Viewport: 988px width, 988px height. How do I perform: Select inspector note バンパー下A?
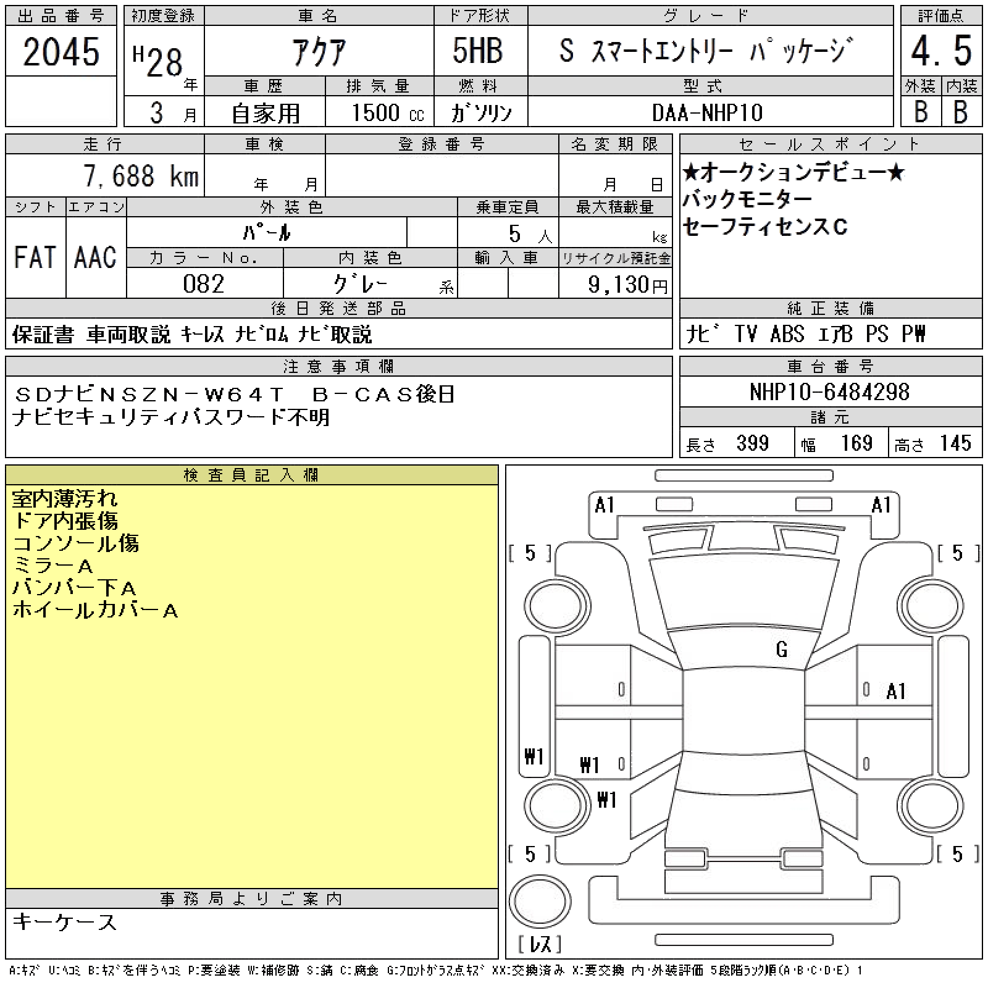(75, 588)
